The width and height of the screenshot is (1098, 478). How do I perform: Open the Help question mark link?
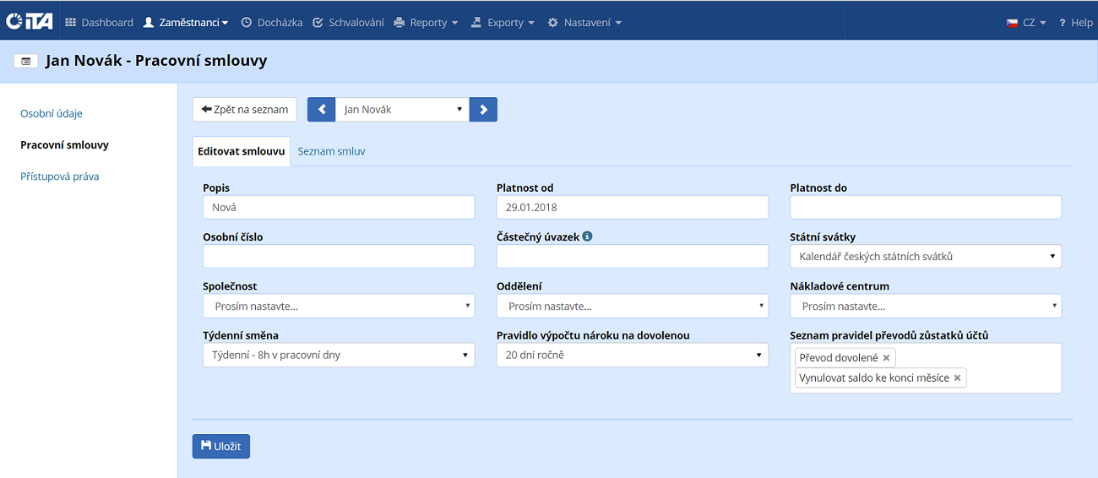click(x=1075, y=23)
